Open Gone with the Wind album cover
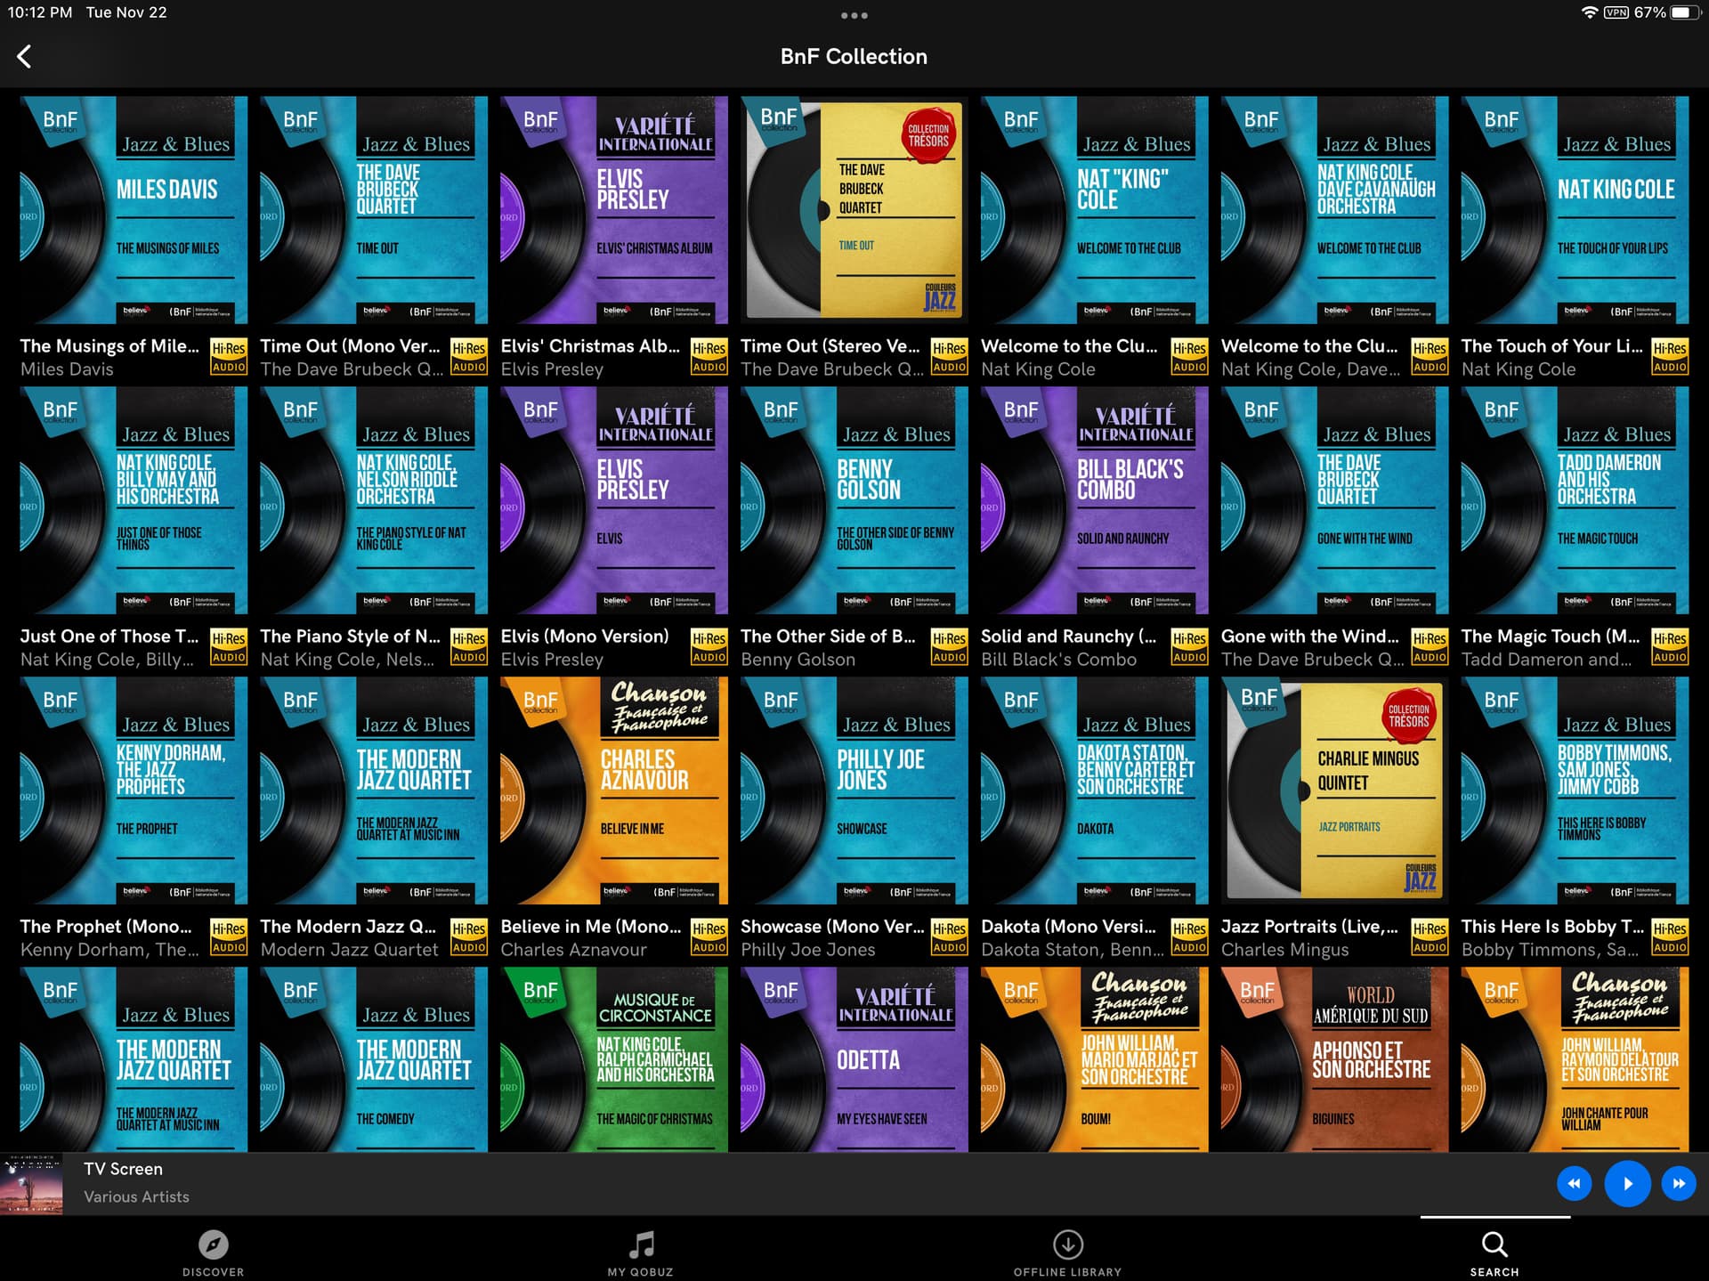The image size is (1709, 1281). coord(1335,500)
